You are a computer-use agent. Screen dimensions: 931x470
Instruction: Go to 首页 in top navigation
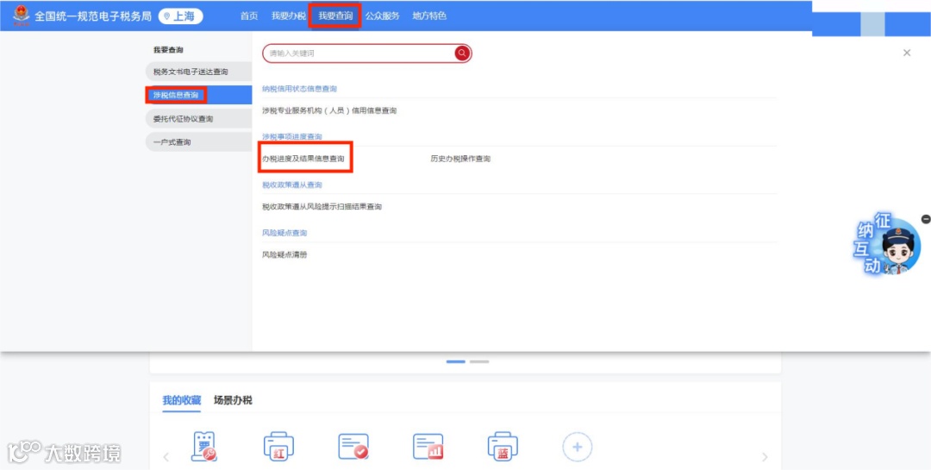[x=249, y=16]
